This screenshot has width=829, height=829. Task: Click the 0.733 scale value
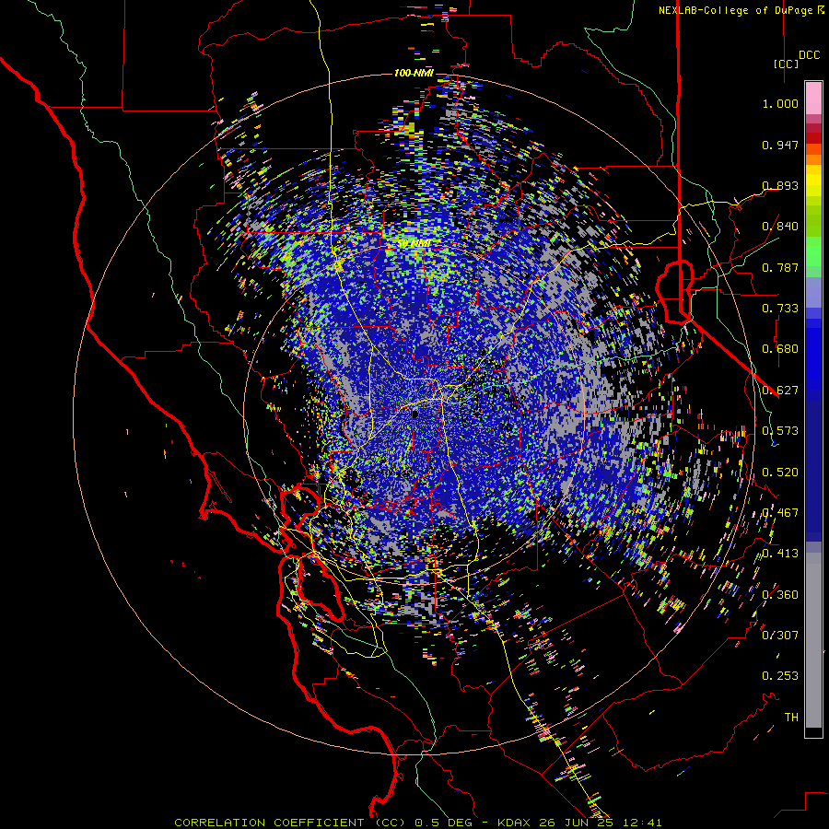click(780, 309)
